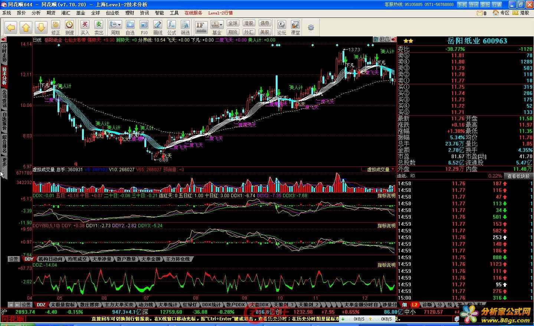Open the 测速 speed test tool

coord(69,28)
